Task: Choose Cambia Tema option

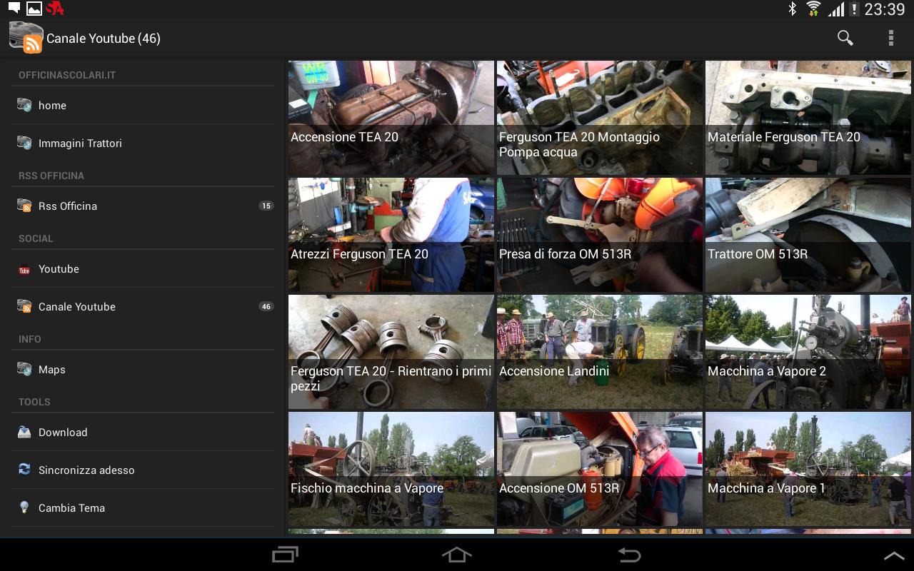Action: [x=143, y=507]
